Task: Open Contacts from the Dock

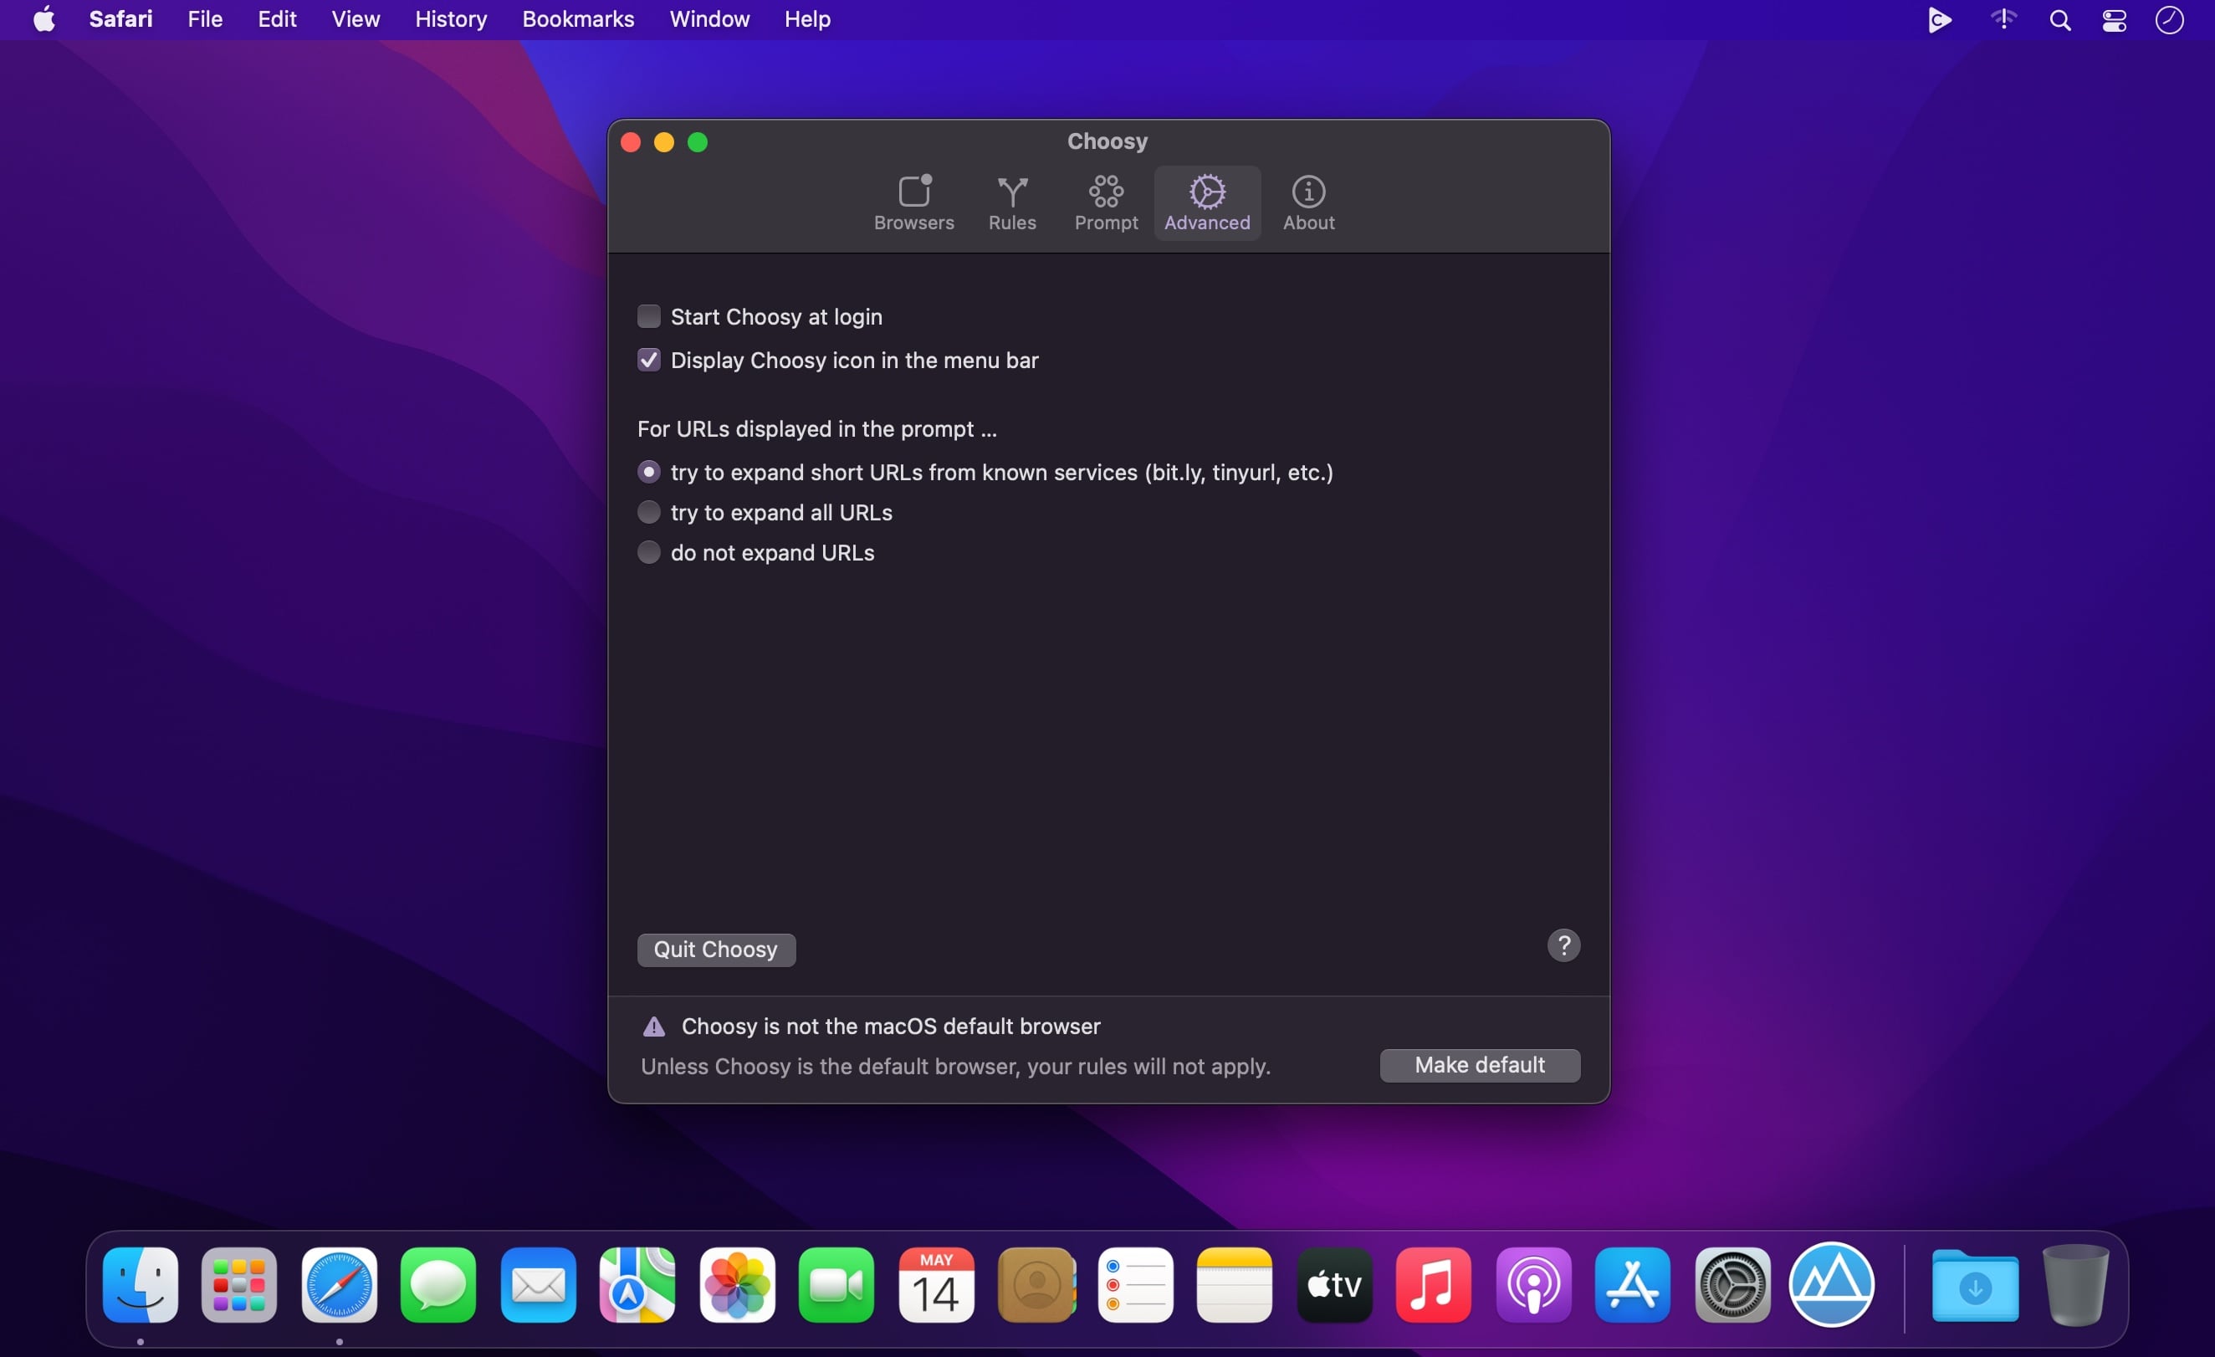Action: [1036, 1284]
